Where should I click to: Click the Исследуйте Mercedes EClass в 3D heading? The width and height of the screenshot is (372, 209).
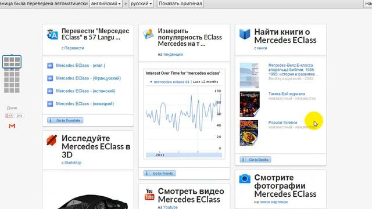(x=96, y=147)
